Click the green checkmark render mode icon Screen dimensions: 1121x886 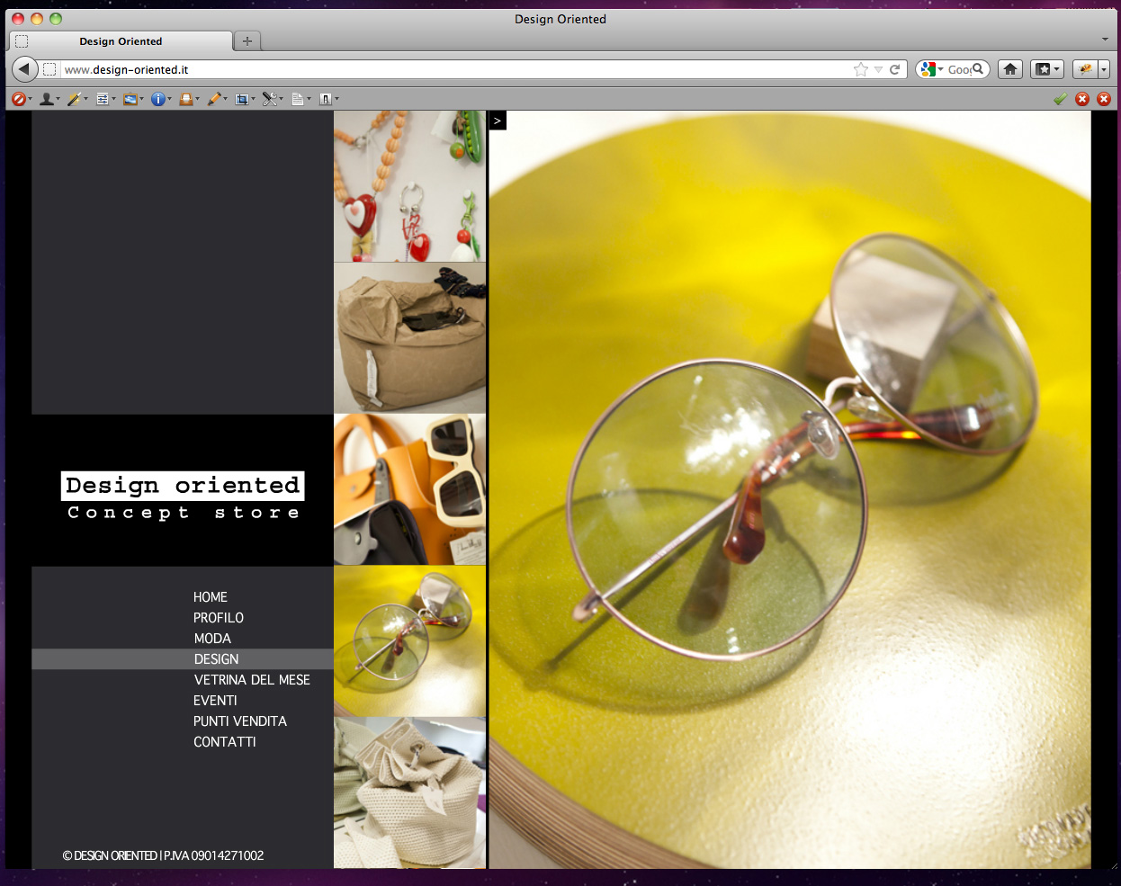1061,99
